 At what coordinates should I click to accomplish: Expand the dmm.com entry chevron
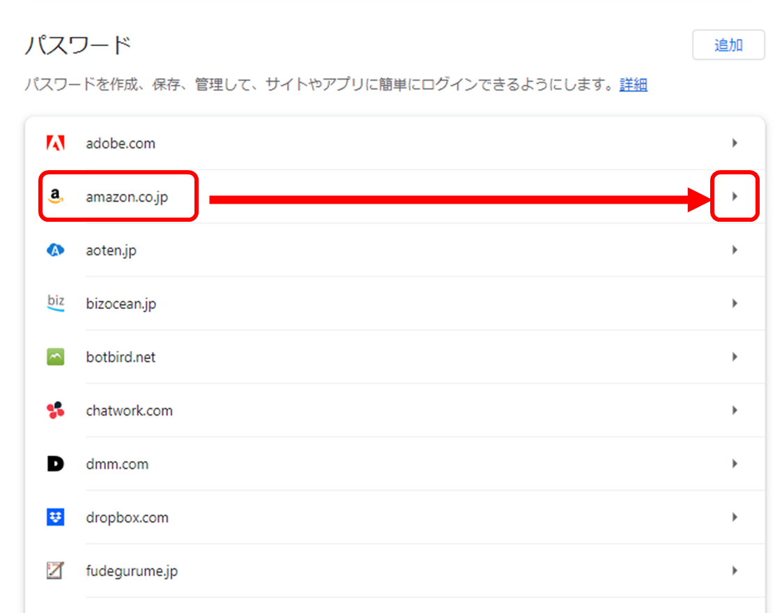point(735,464)
